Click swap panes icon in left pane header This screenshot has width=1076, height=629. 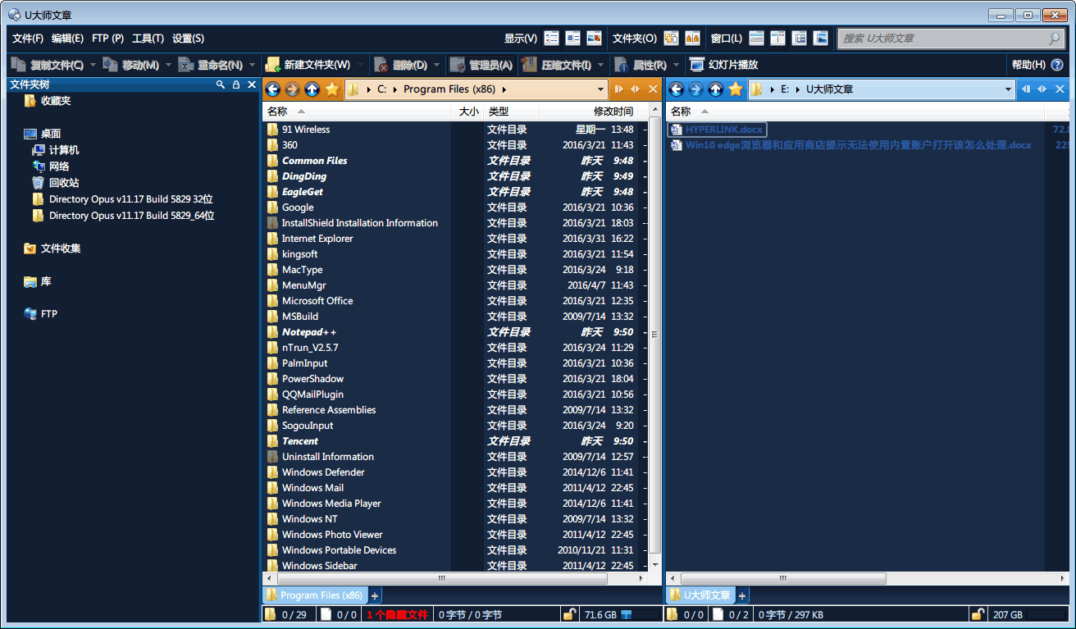636,89
